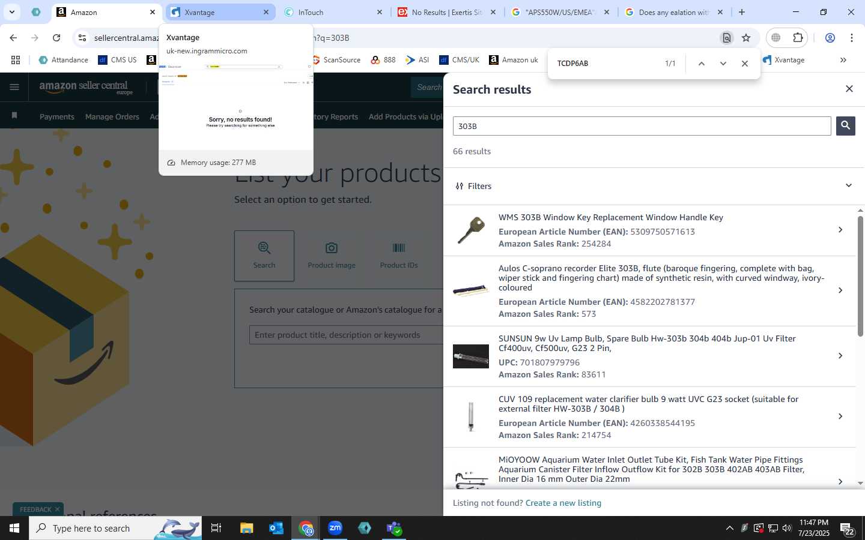Open Add Products via Upload menu item
Image resolution: width=865 pixels, height=540 pixels.
(x=405, y=117)
